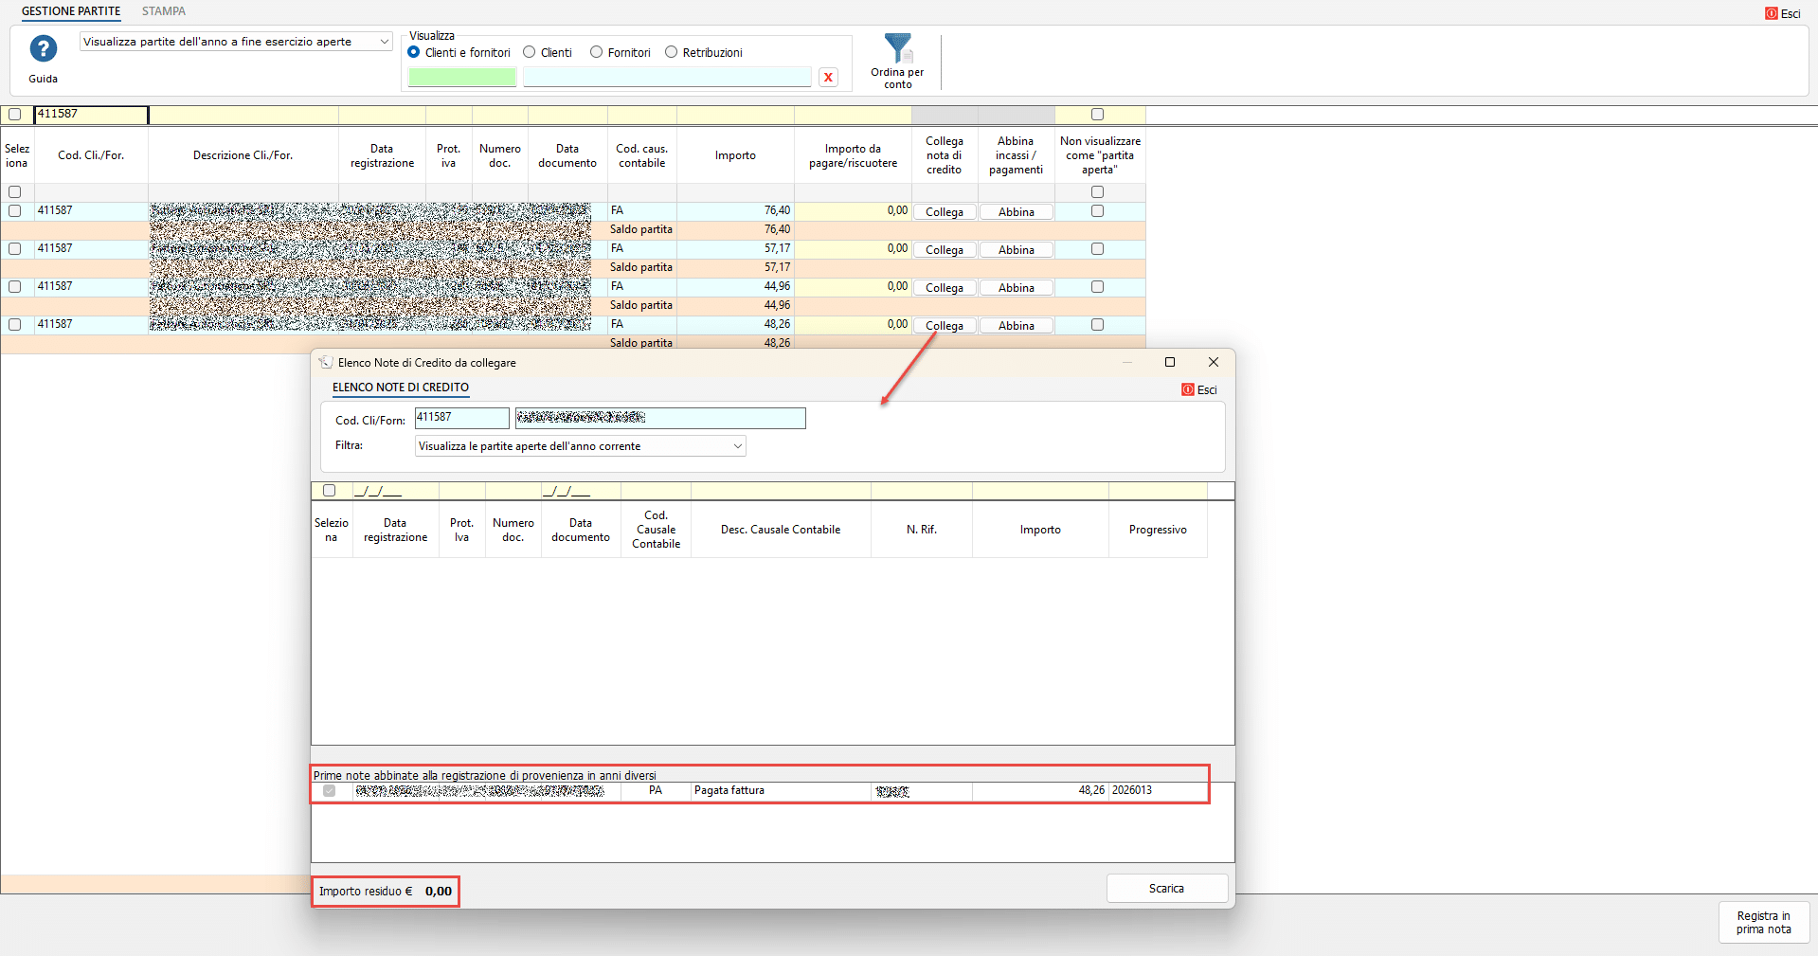Select the Retribuzioni radio button
Image resolution: width=1818 pixels, height=956 pixels.
point(671,53)
